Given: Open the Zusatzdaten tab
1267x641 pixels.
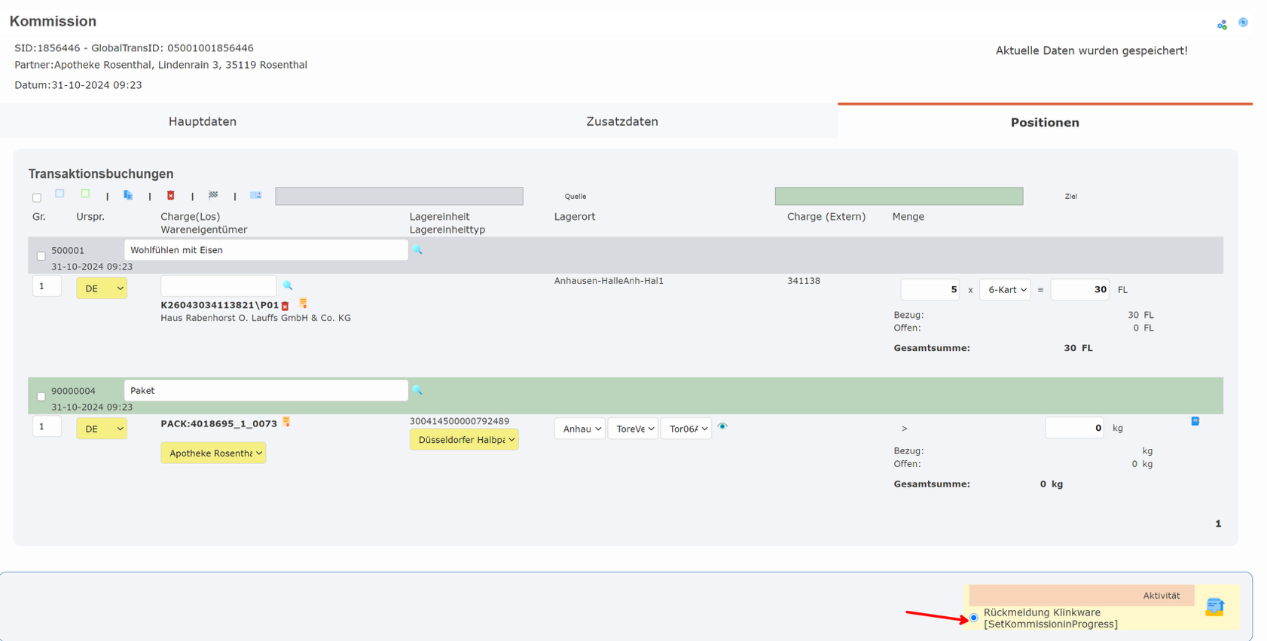Looking at the screenshot, I should pyautogui.click(x=622, y=121).
